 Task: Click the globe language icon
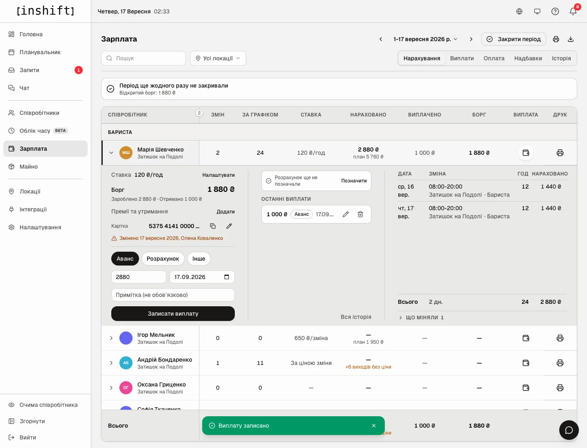click(x=519, y=11)
